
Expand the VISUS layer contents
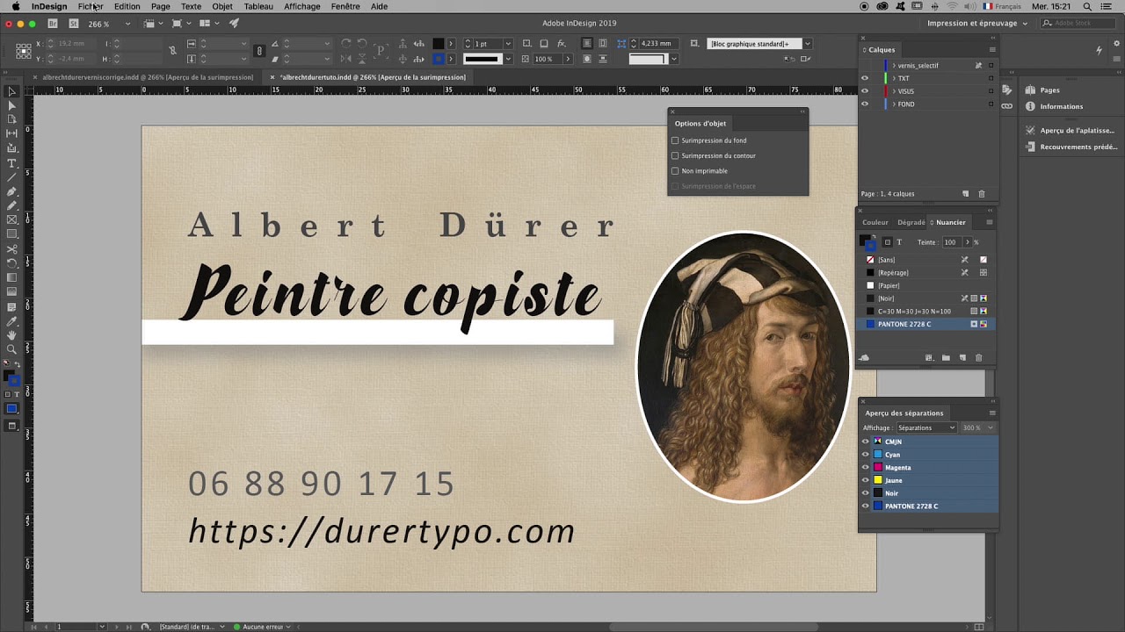(x=894, y=91)
